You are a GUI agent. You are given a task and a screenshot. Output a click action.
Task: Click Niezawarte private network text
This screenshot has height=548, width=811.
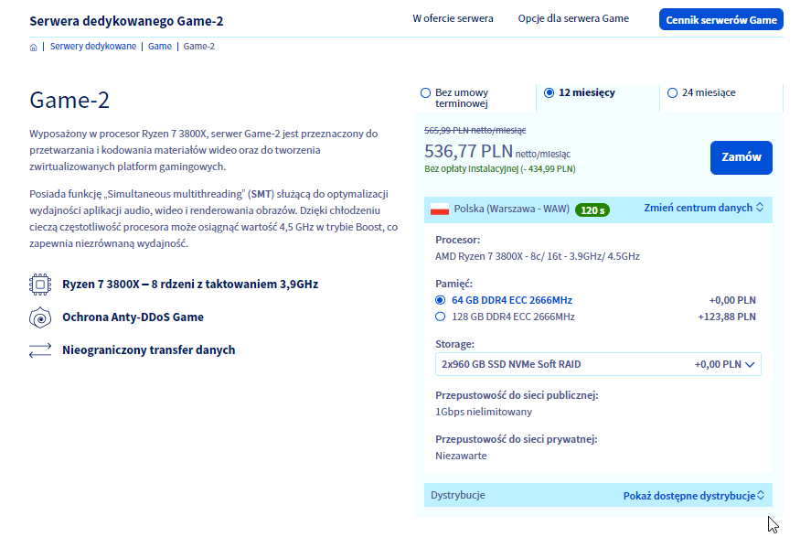point(461,456)
